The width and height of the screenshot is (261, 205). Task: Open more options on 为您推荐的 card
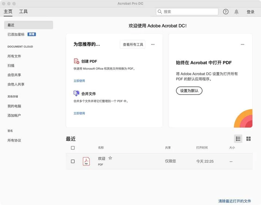pos(153,44)
